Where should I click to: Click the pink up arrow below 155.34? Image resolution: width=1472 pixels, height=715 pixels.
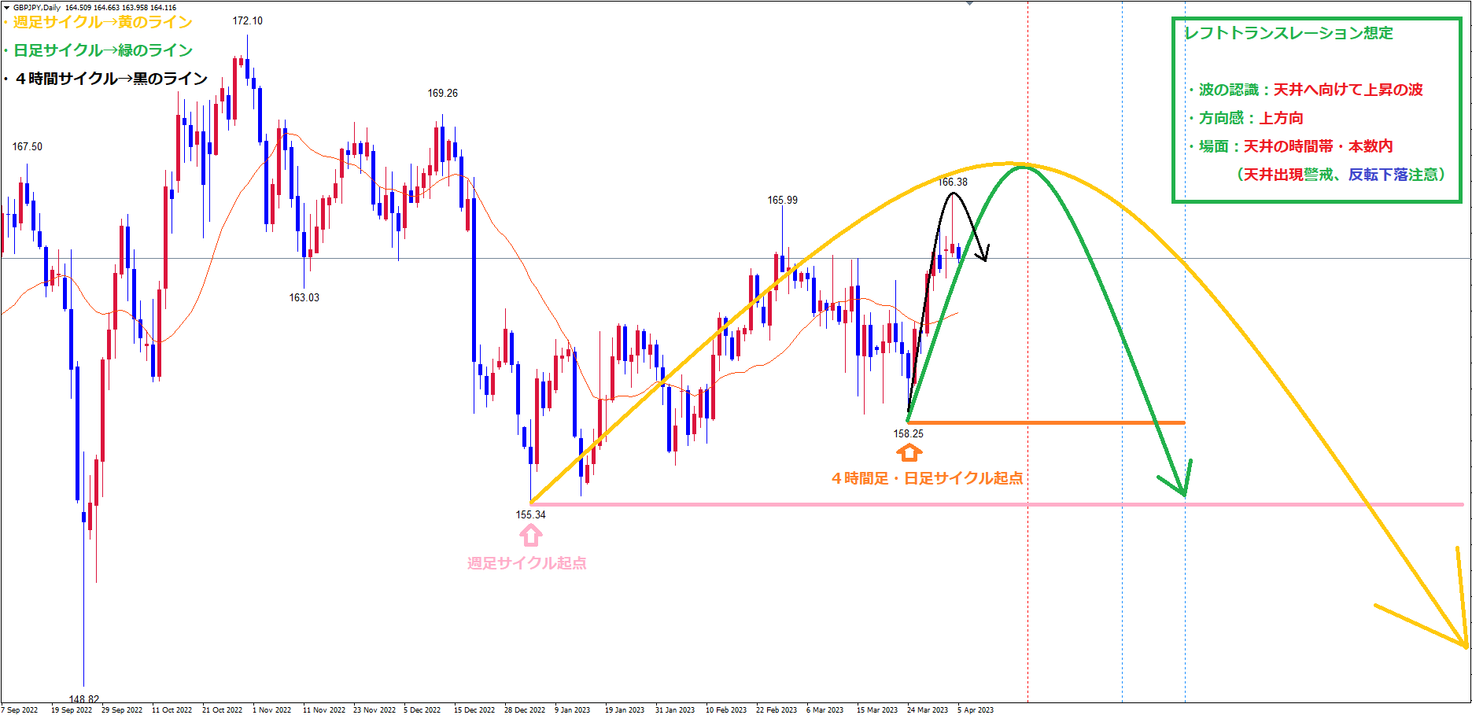531,536
